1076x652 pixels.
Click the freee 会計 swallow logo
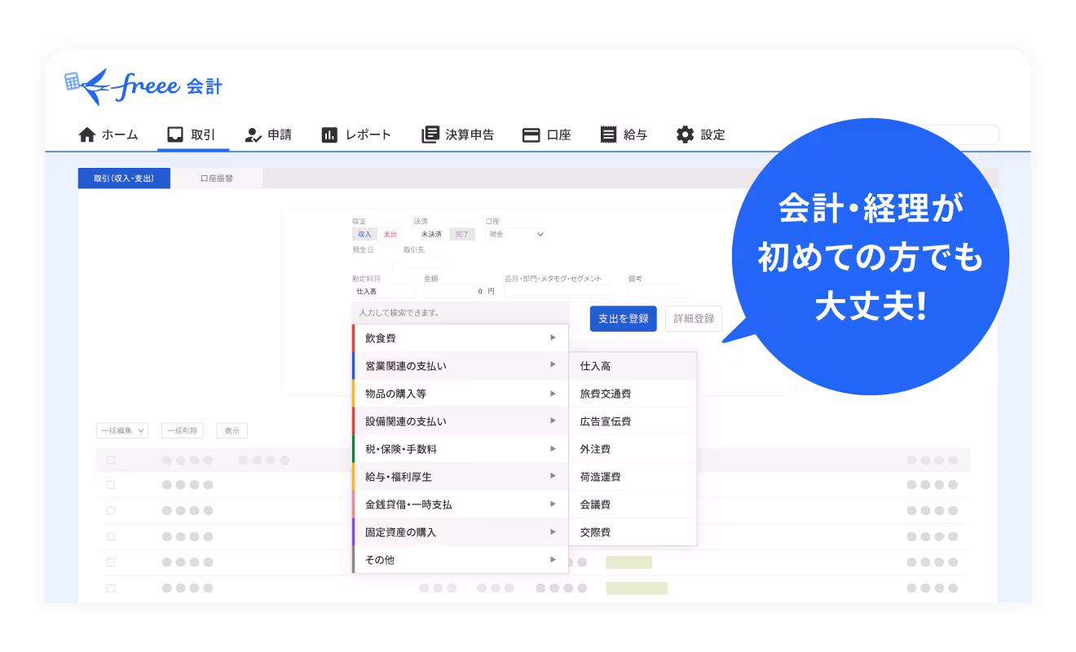point(98,86)
